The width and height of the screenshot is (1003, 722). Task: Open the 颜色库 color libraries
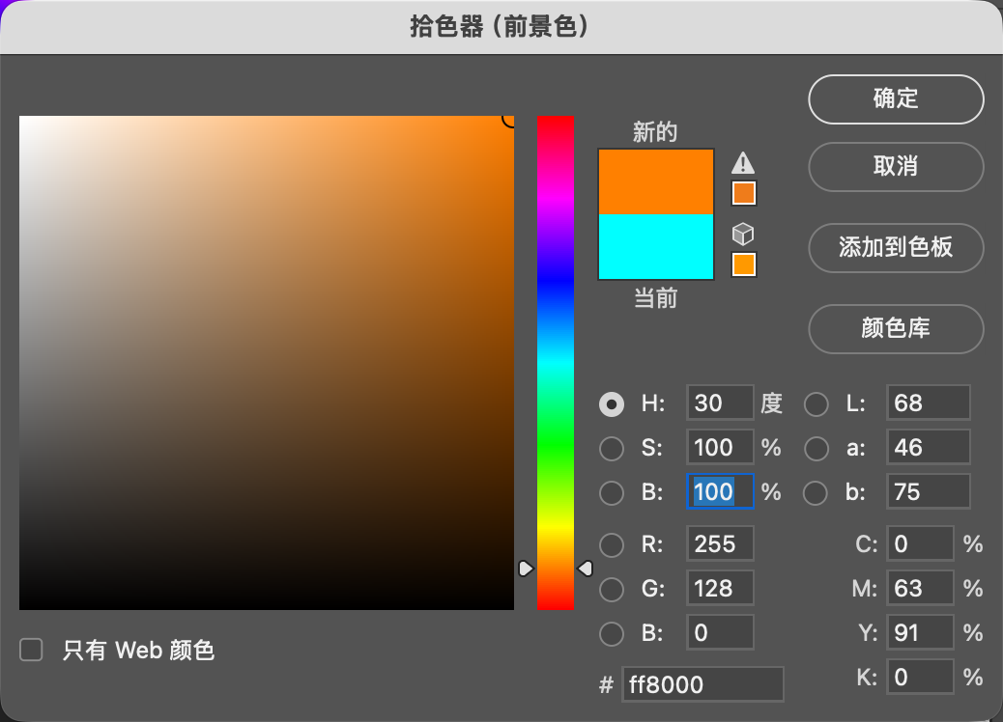896,329
